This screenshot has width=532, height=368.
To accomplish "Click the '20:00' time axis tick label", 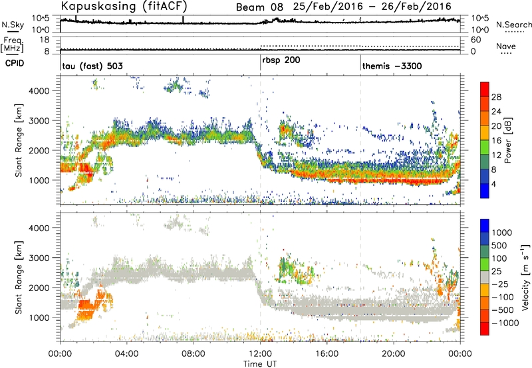I will tap(394, 354).
